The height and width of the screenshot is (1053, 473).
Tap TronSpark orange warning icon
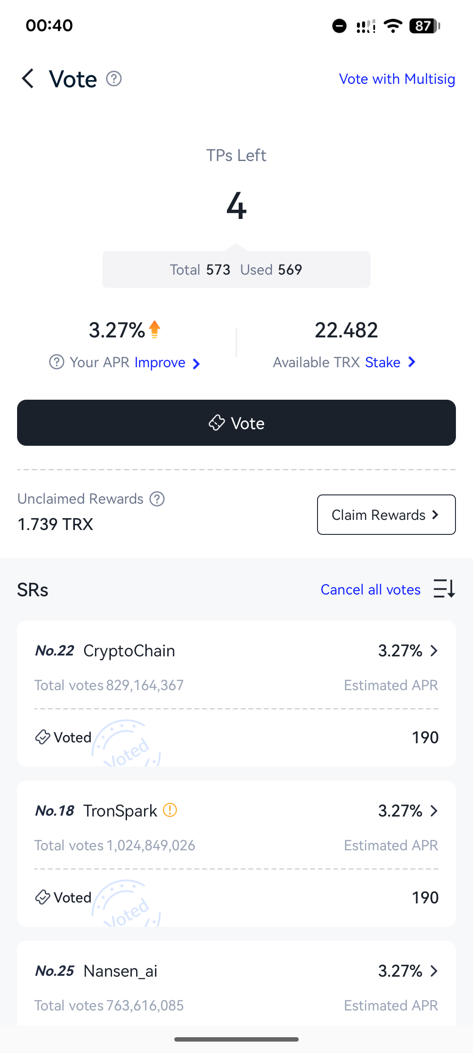pos(170,810)
